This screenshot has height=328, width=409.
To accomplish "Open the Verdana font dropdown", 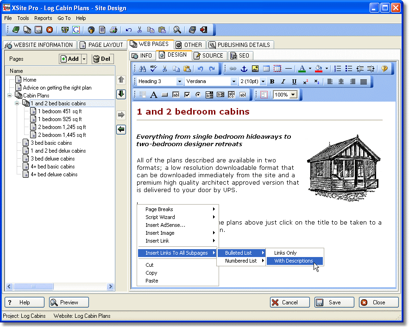I will (234, 82).
